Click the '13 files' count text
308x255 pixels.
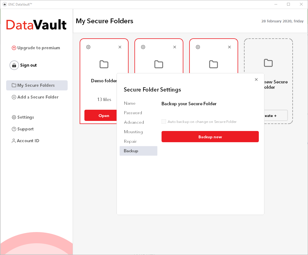(104, 100)
